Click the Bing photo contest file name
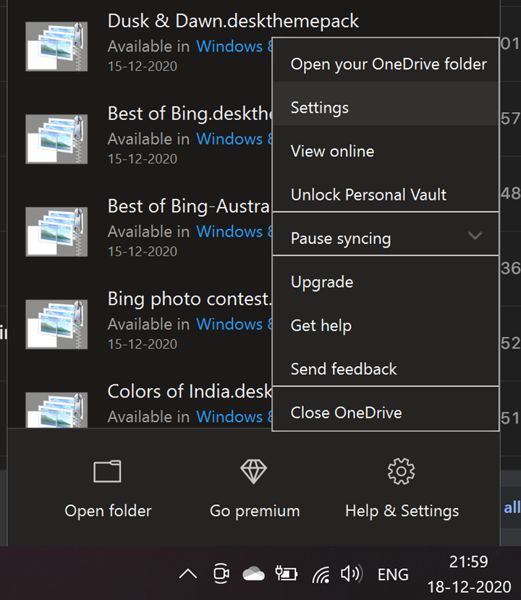 [190, 299]
